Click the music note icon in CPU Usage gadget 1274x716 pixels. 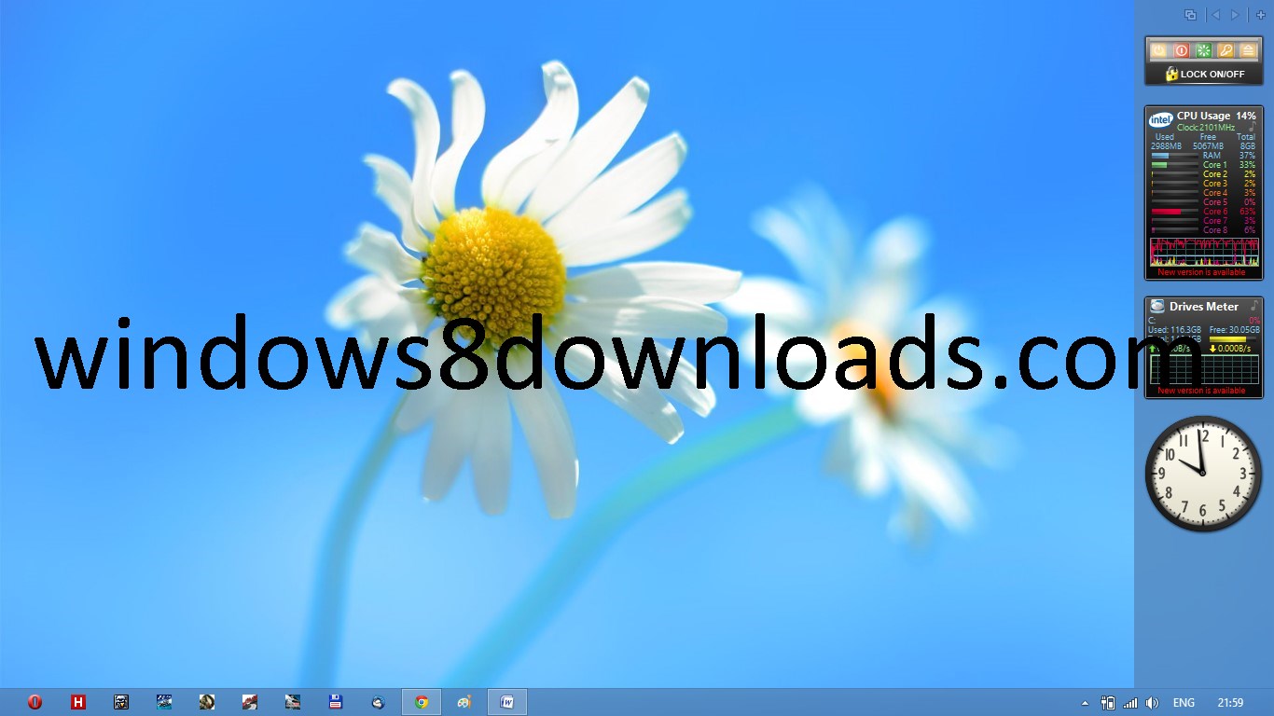[x=1253, y=127]
